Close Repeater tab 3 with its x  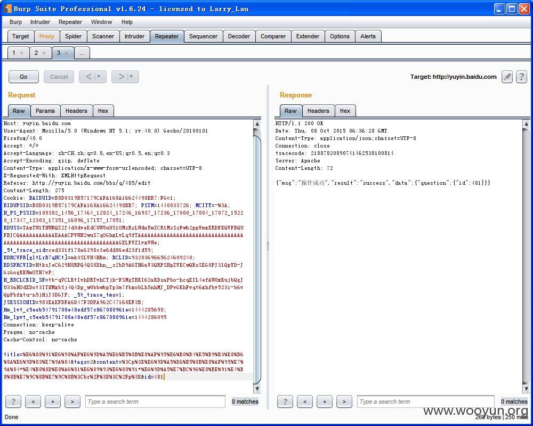[x=66, y=53]
